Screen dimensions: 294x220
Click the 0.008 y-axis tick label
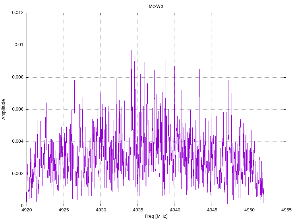tap(18, 77)
